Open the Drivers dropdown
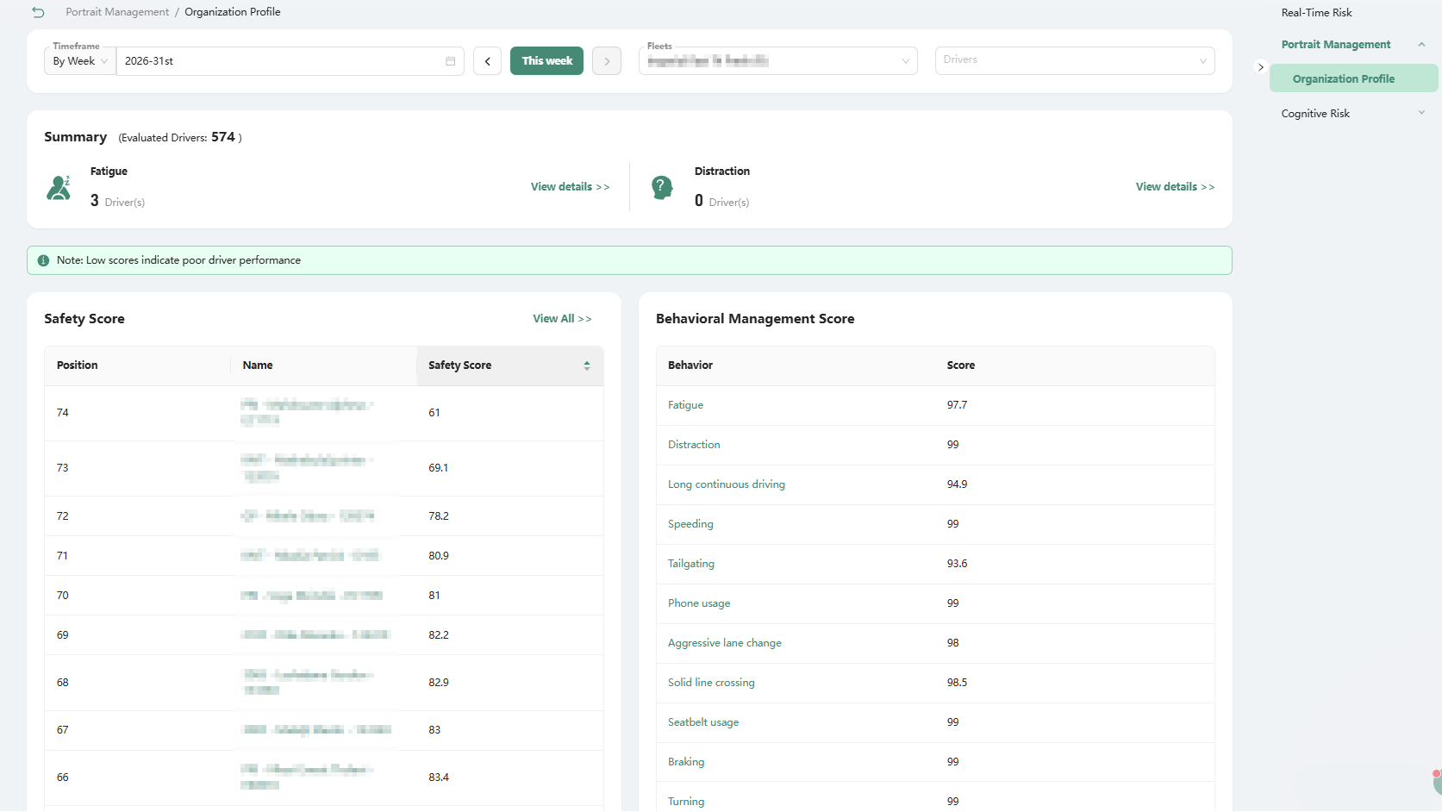Screen dimensions: 1442x812 (x=1075, y=61)
